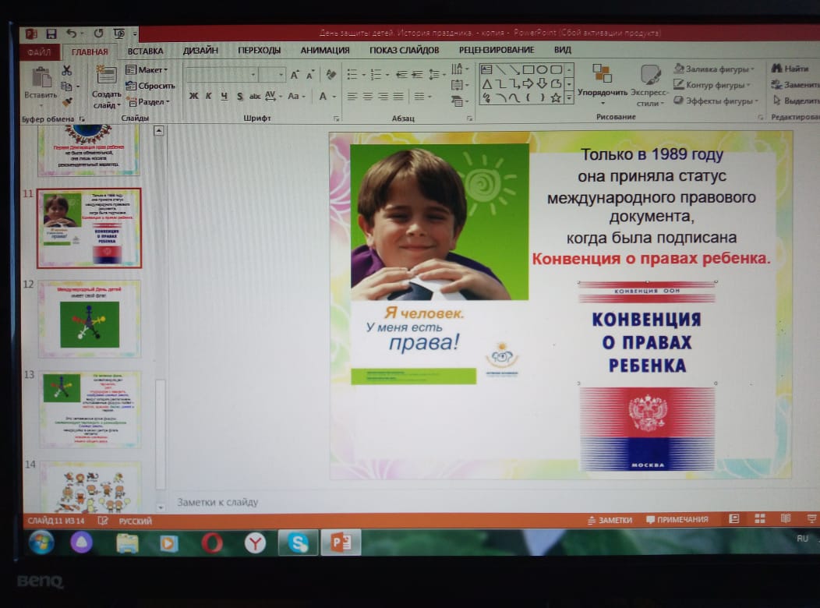Switch to the ВСТАВКА tab
The height and width of the screenshot is (608, 820).
tap(145, 50)
